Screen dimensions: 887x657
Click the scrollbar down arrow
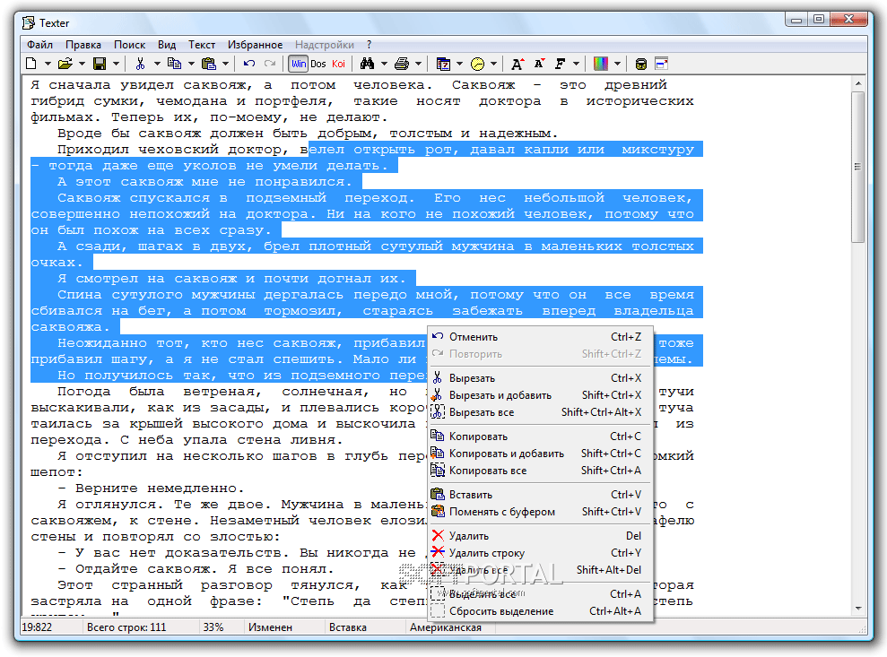858,609
